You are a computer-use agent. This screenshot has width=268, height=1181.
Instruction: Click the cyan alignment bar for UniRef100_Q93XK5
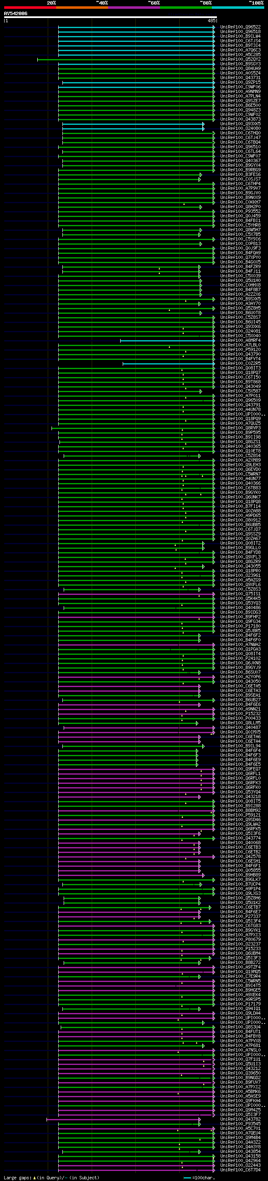133,124
